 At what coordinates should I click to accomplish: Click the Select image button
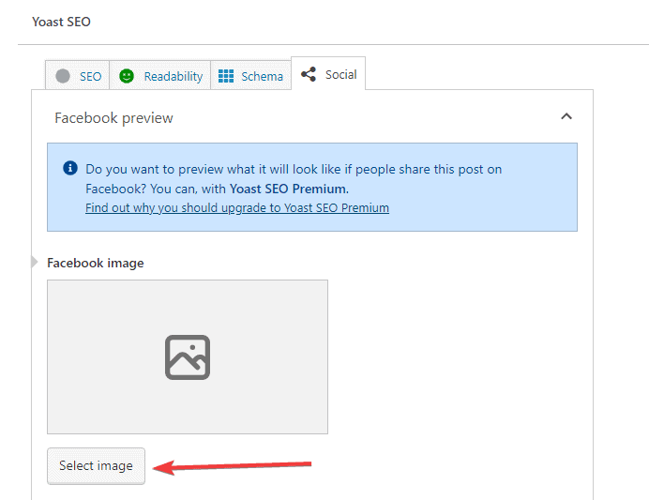pyautogui.click(x=96, y=466)
